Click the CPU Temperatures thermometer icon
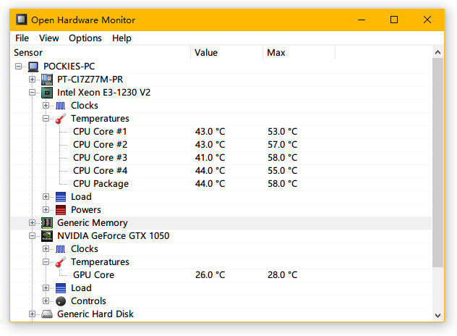 [61, 119]
